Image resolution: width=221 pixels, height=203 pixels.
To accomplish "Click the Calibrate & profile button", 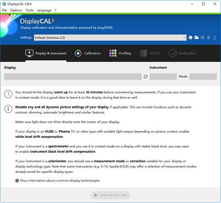I will [110, 195].
